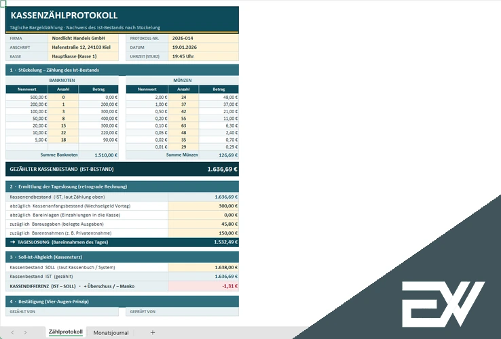Screen dimensions: 501x339
Task: Click the next sheet arrow
Action: point(25,333)
